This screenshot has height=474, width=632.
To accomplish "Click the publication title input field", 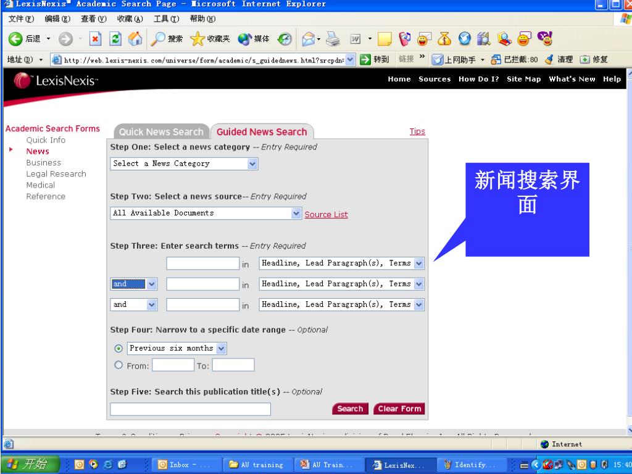I will click(x=190, y=409).
